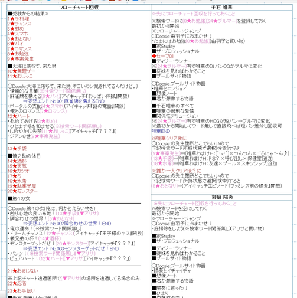Click the '10★無理ゲー' entry
Image resolution: width=297 pixels, height=298 pixels.
click(x=21, y=71)
